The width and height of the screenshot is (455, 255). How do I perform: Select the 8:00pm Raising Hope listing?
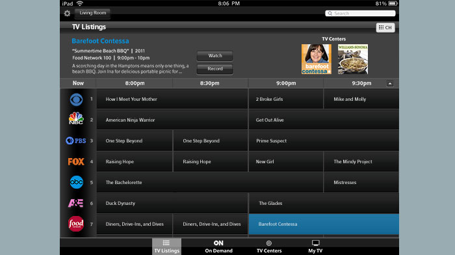tap(135, 161)
